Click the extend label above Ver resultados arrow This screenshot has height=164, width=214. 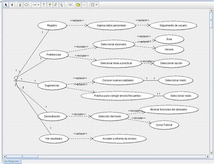click(x=80, y=134)
